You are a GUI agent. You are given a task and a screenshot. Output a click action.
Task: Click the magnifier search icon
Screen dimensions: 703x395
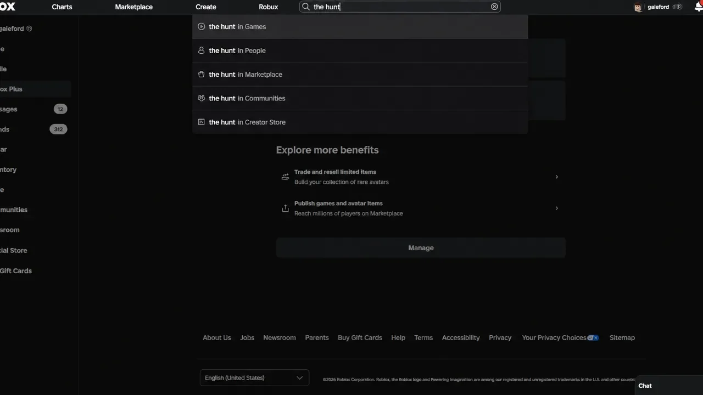point(306,7)
